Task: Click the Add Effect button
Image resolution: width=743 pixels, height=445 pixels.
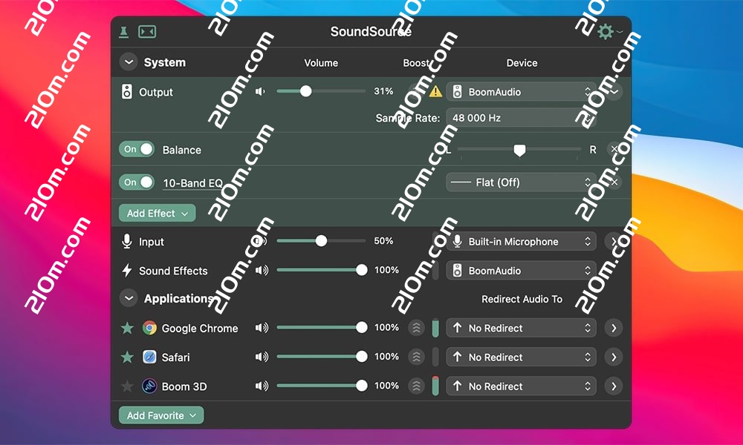Action: [x=157, y=214]
